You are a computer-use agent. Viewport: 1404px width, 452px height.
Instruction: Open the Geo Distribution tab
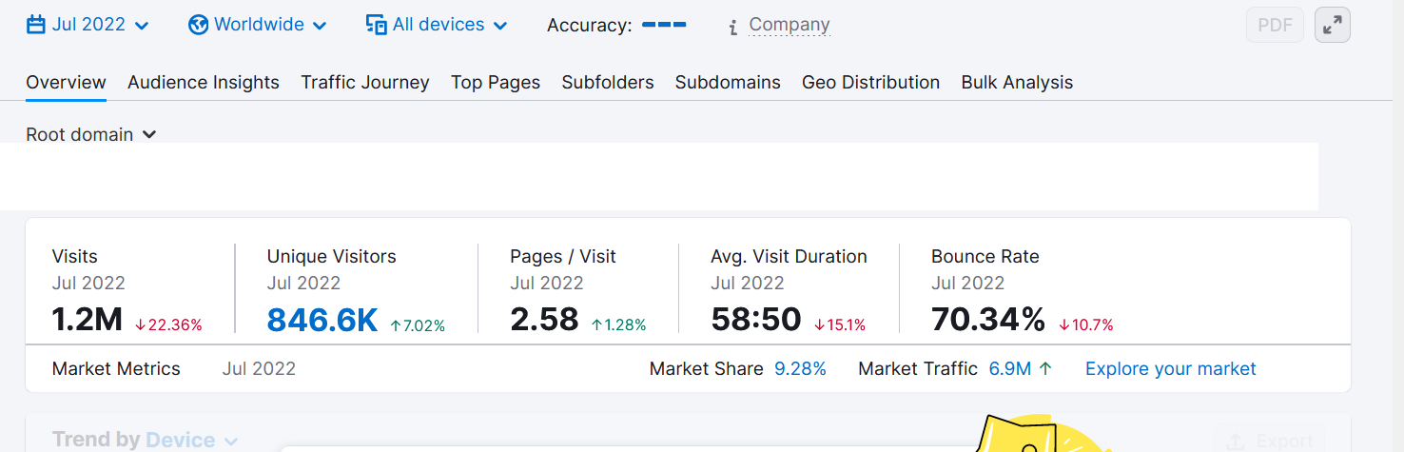(x=870, y=82)
